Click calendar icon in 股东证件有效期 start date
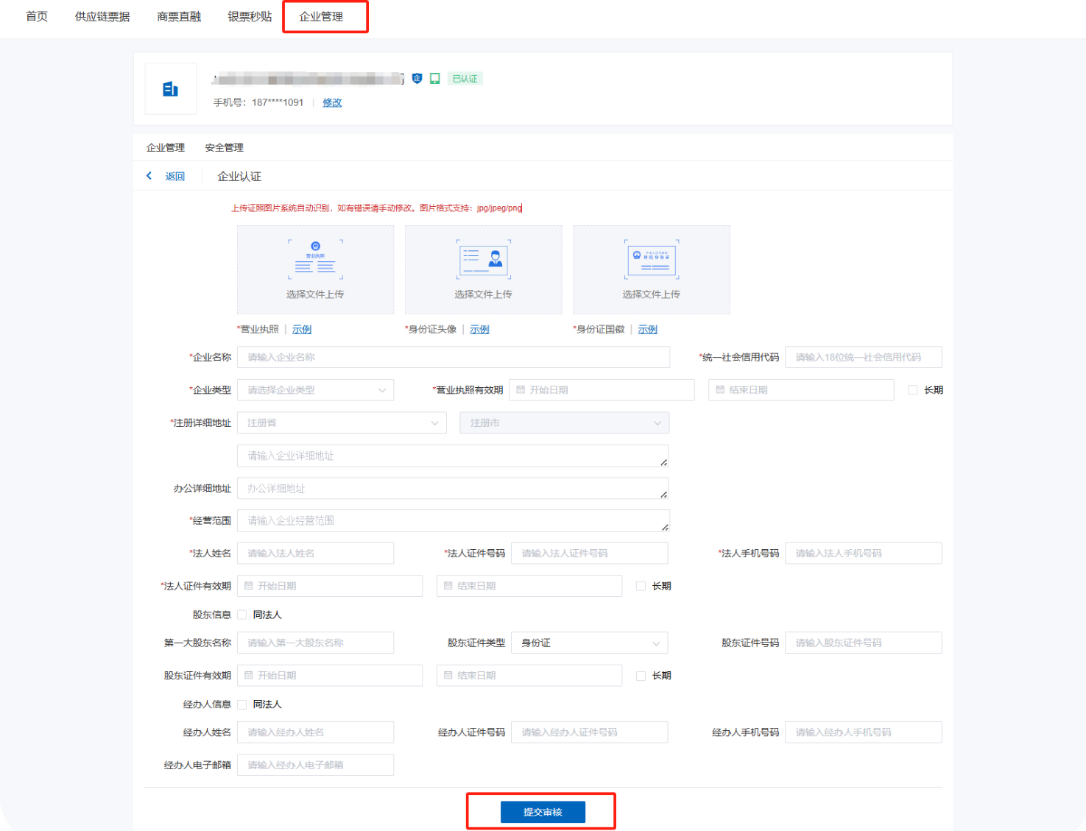 tap(249, 676)
